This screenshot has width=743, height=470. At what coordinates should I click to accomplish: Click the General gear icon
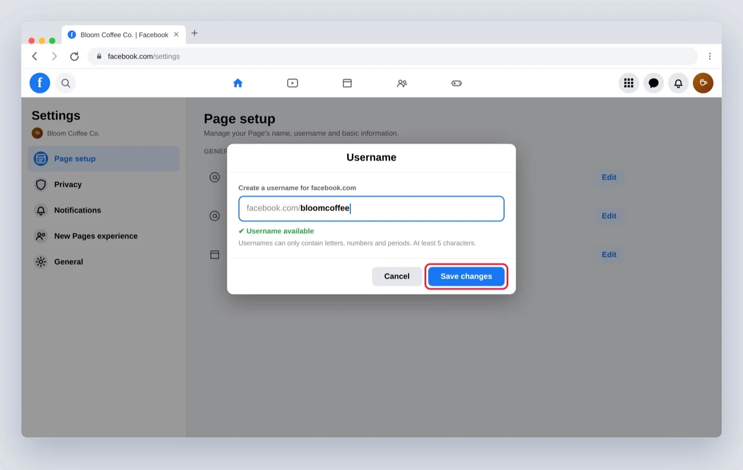point(41,262)
